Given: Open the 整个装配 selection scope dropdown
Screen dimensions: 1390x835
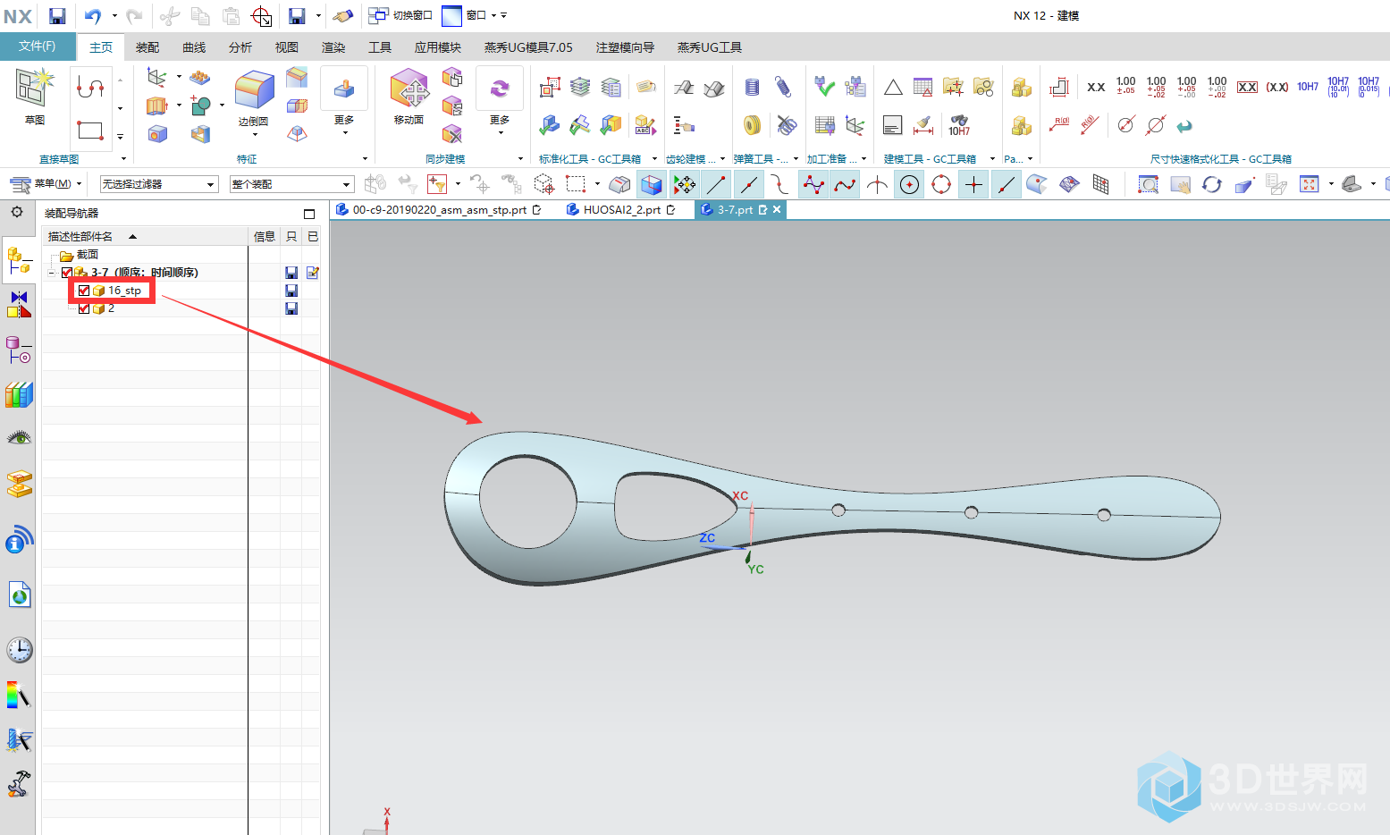Looking at the screenshot, I should click(x=291, y=184).
